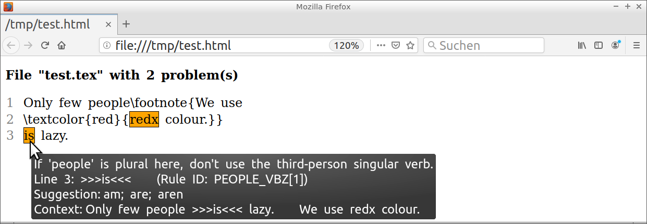The height and width of the screenshot is (224, 647).
Task: Click the highlighted word is
Action: (29, 136)
